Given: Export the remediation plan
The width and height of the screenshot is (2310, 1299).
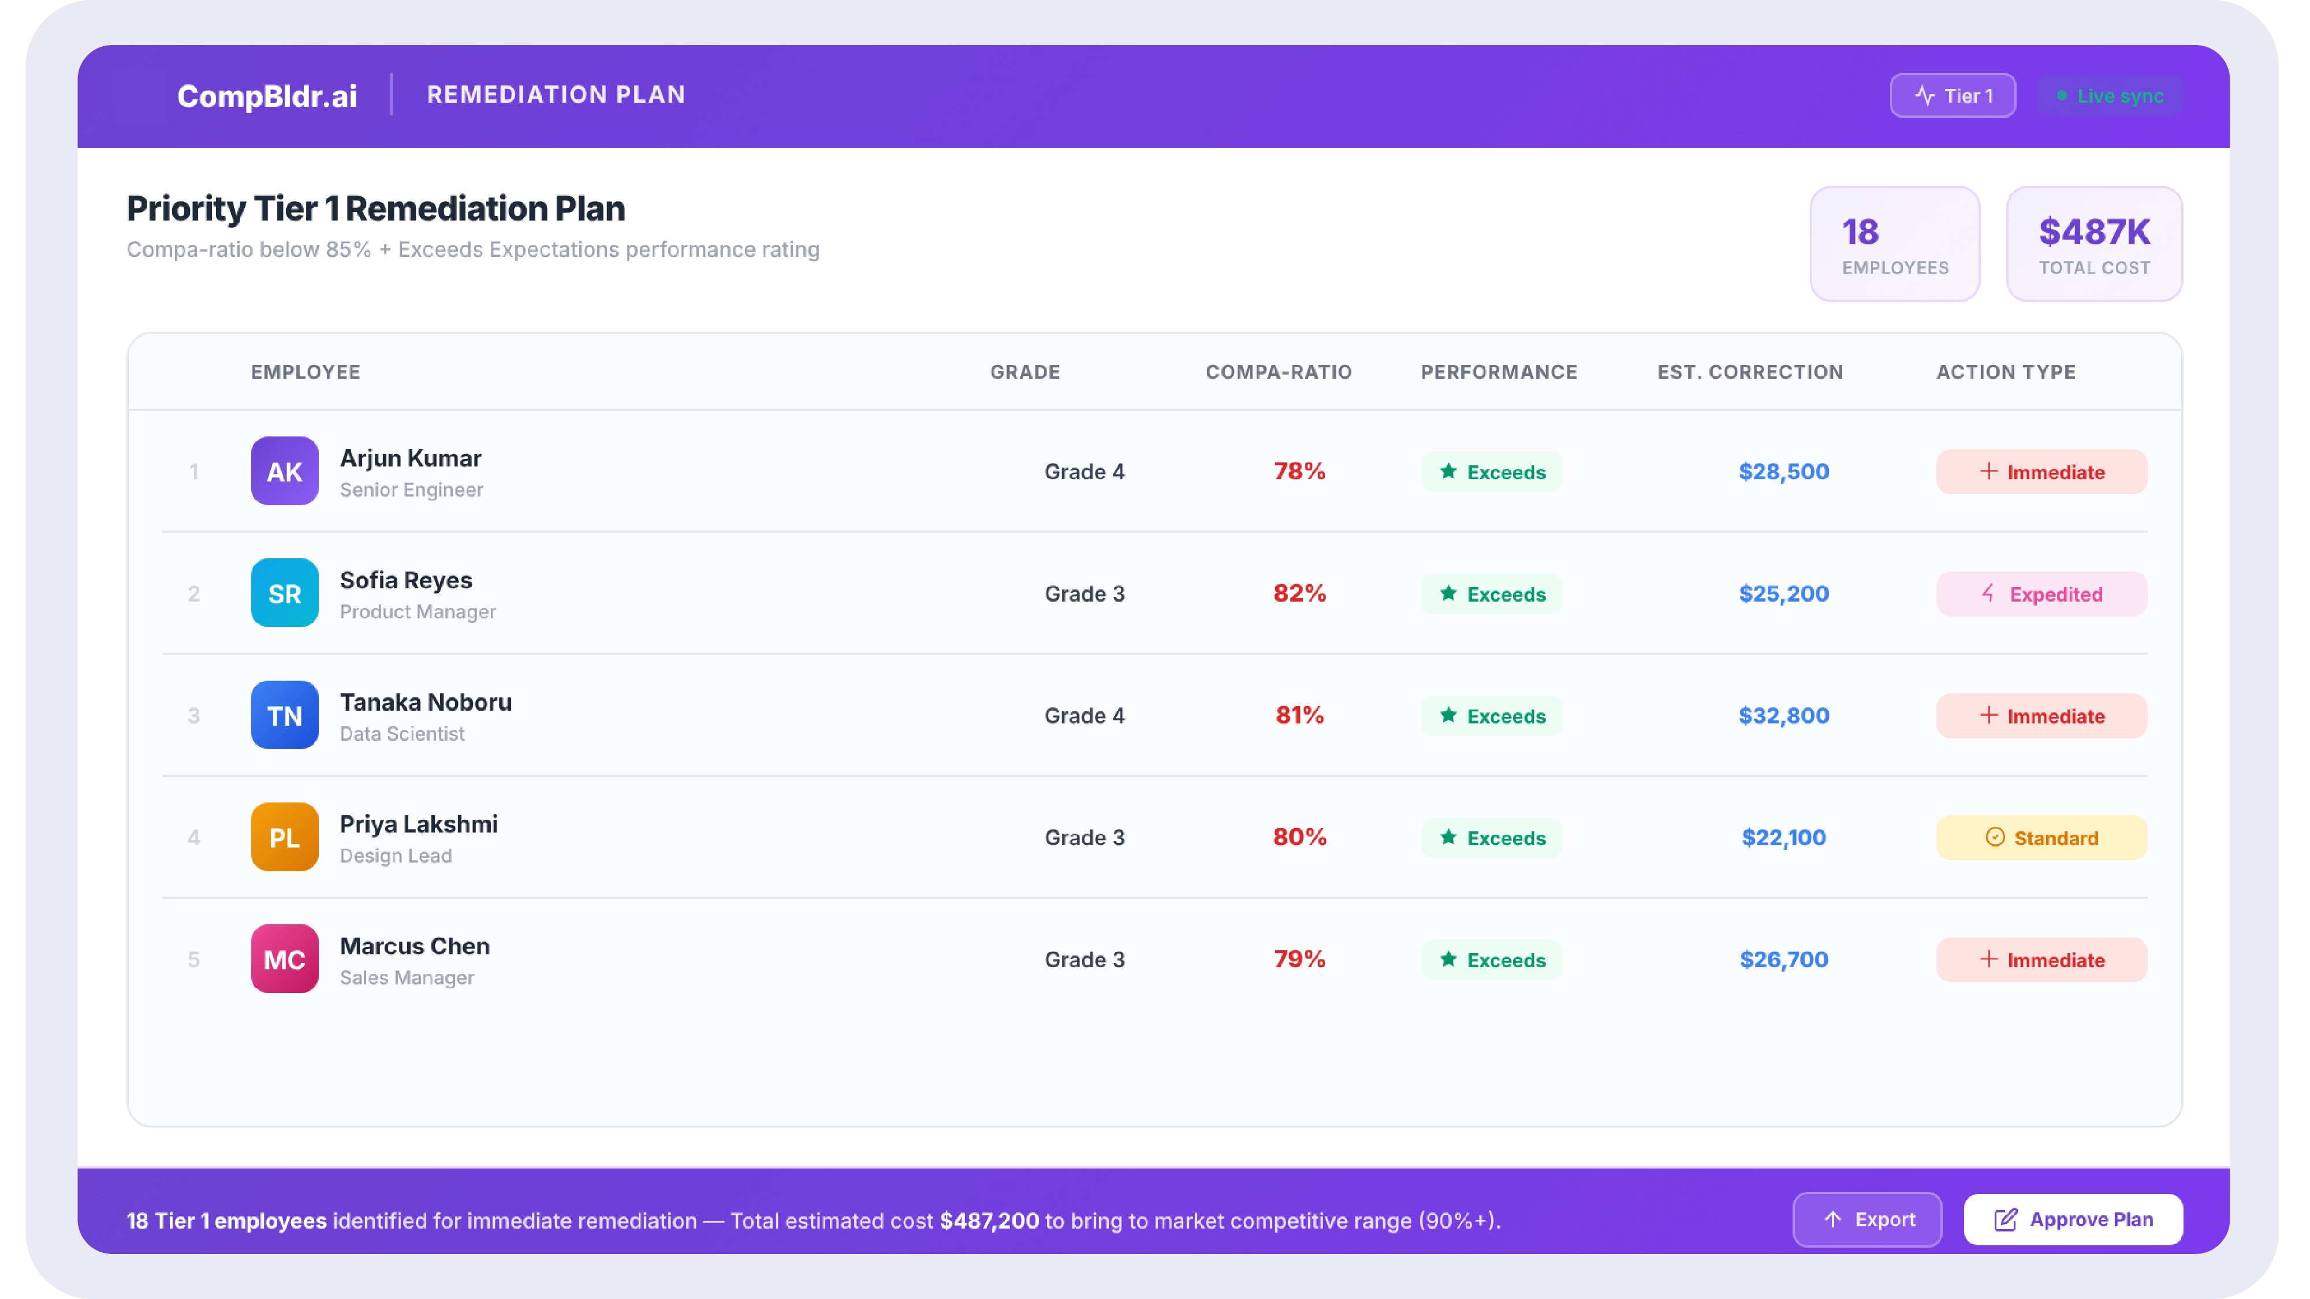Looking at the screenshot, I should point(1867,1219).
